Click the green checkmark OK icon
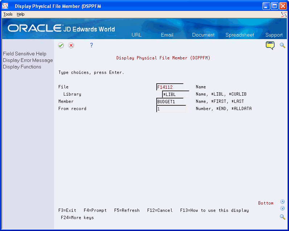Image resolution: width=289 pixels, height=231 pixels. click(x=61, y=45)
